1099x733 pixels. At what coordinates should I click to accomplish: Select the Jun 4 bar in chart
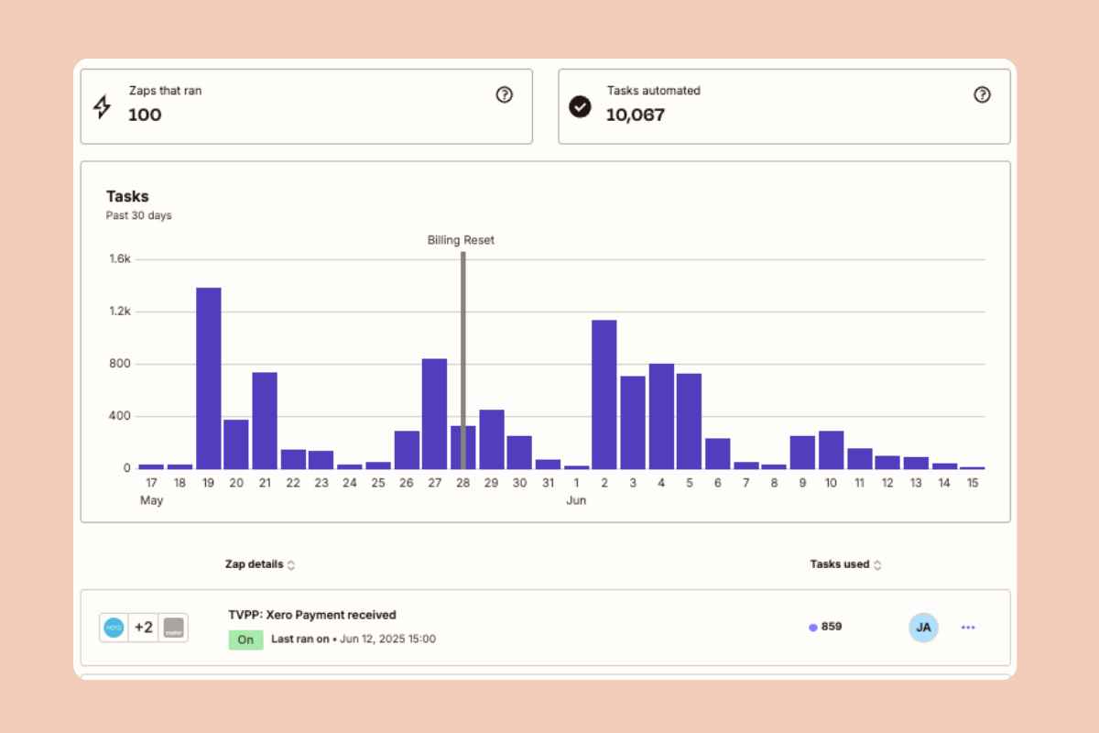click(661, 417)
